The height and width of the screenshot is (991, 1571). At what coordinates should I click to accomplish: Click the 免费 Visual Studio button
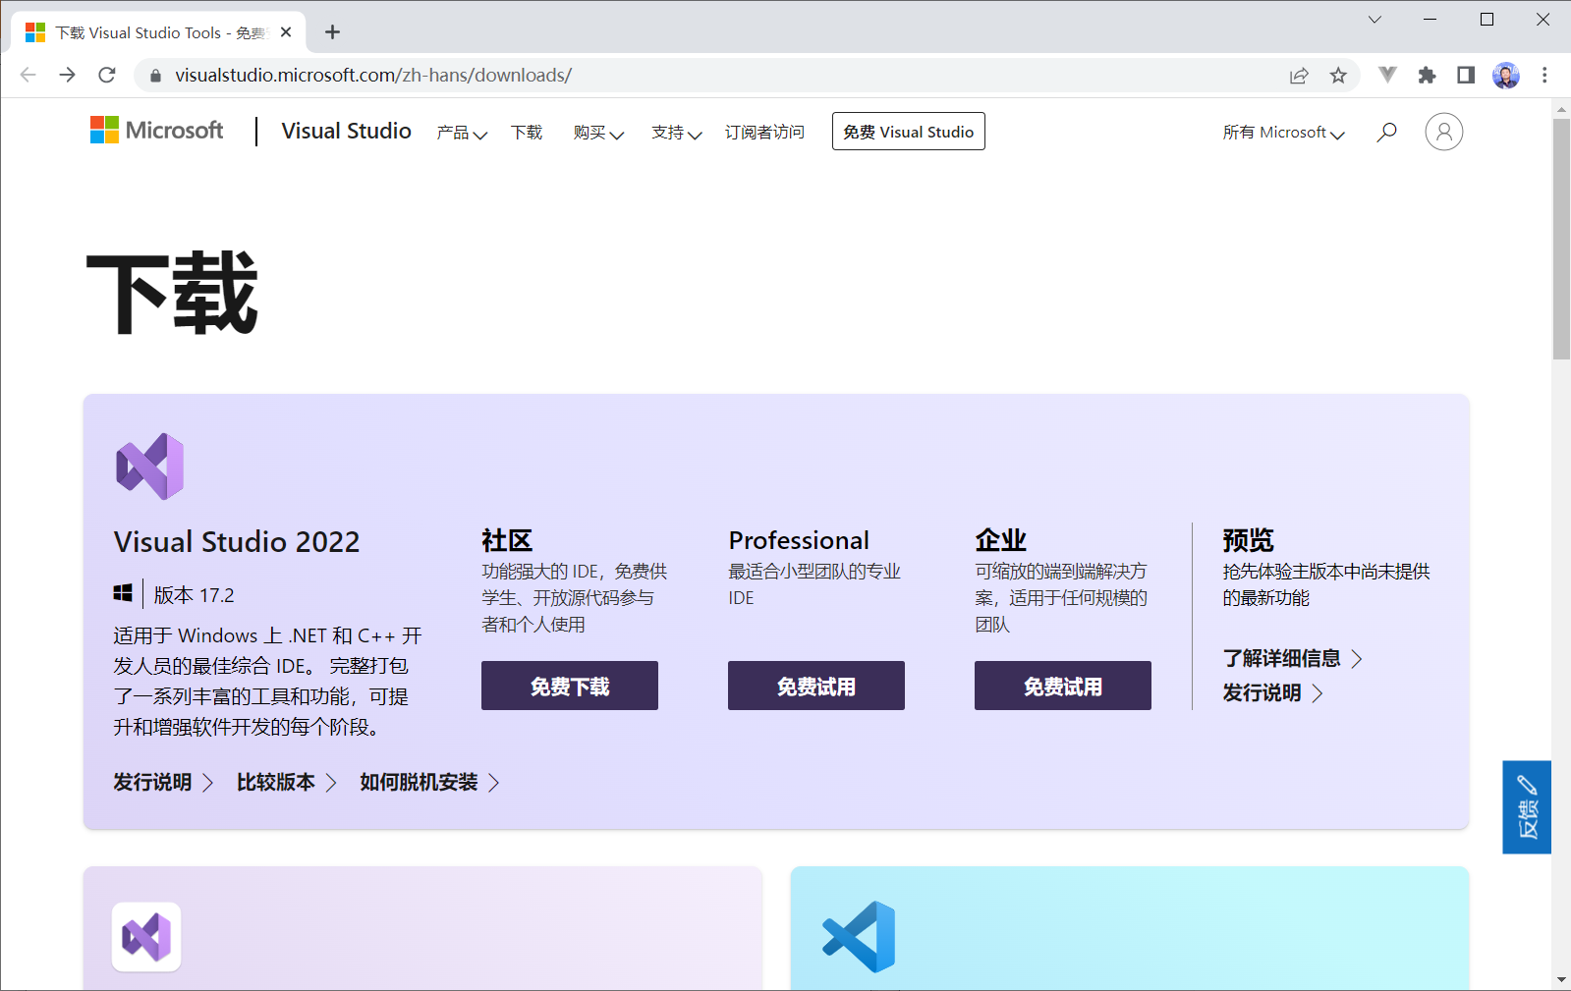(x=908, y=132)
